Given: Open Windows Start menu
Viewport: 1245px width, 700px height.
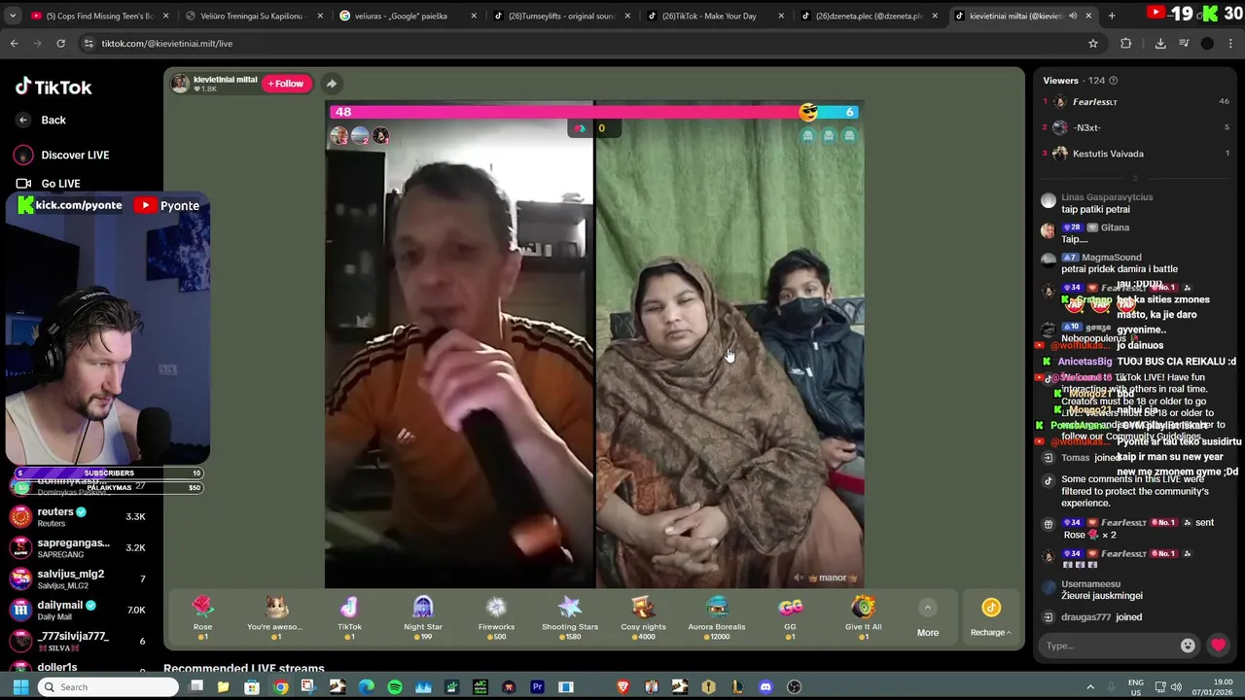Looking at the screenshot, I should click(20, 687).
